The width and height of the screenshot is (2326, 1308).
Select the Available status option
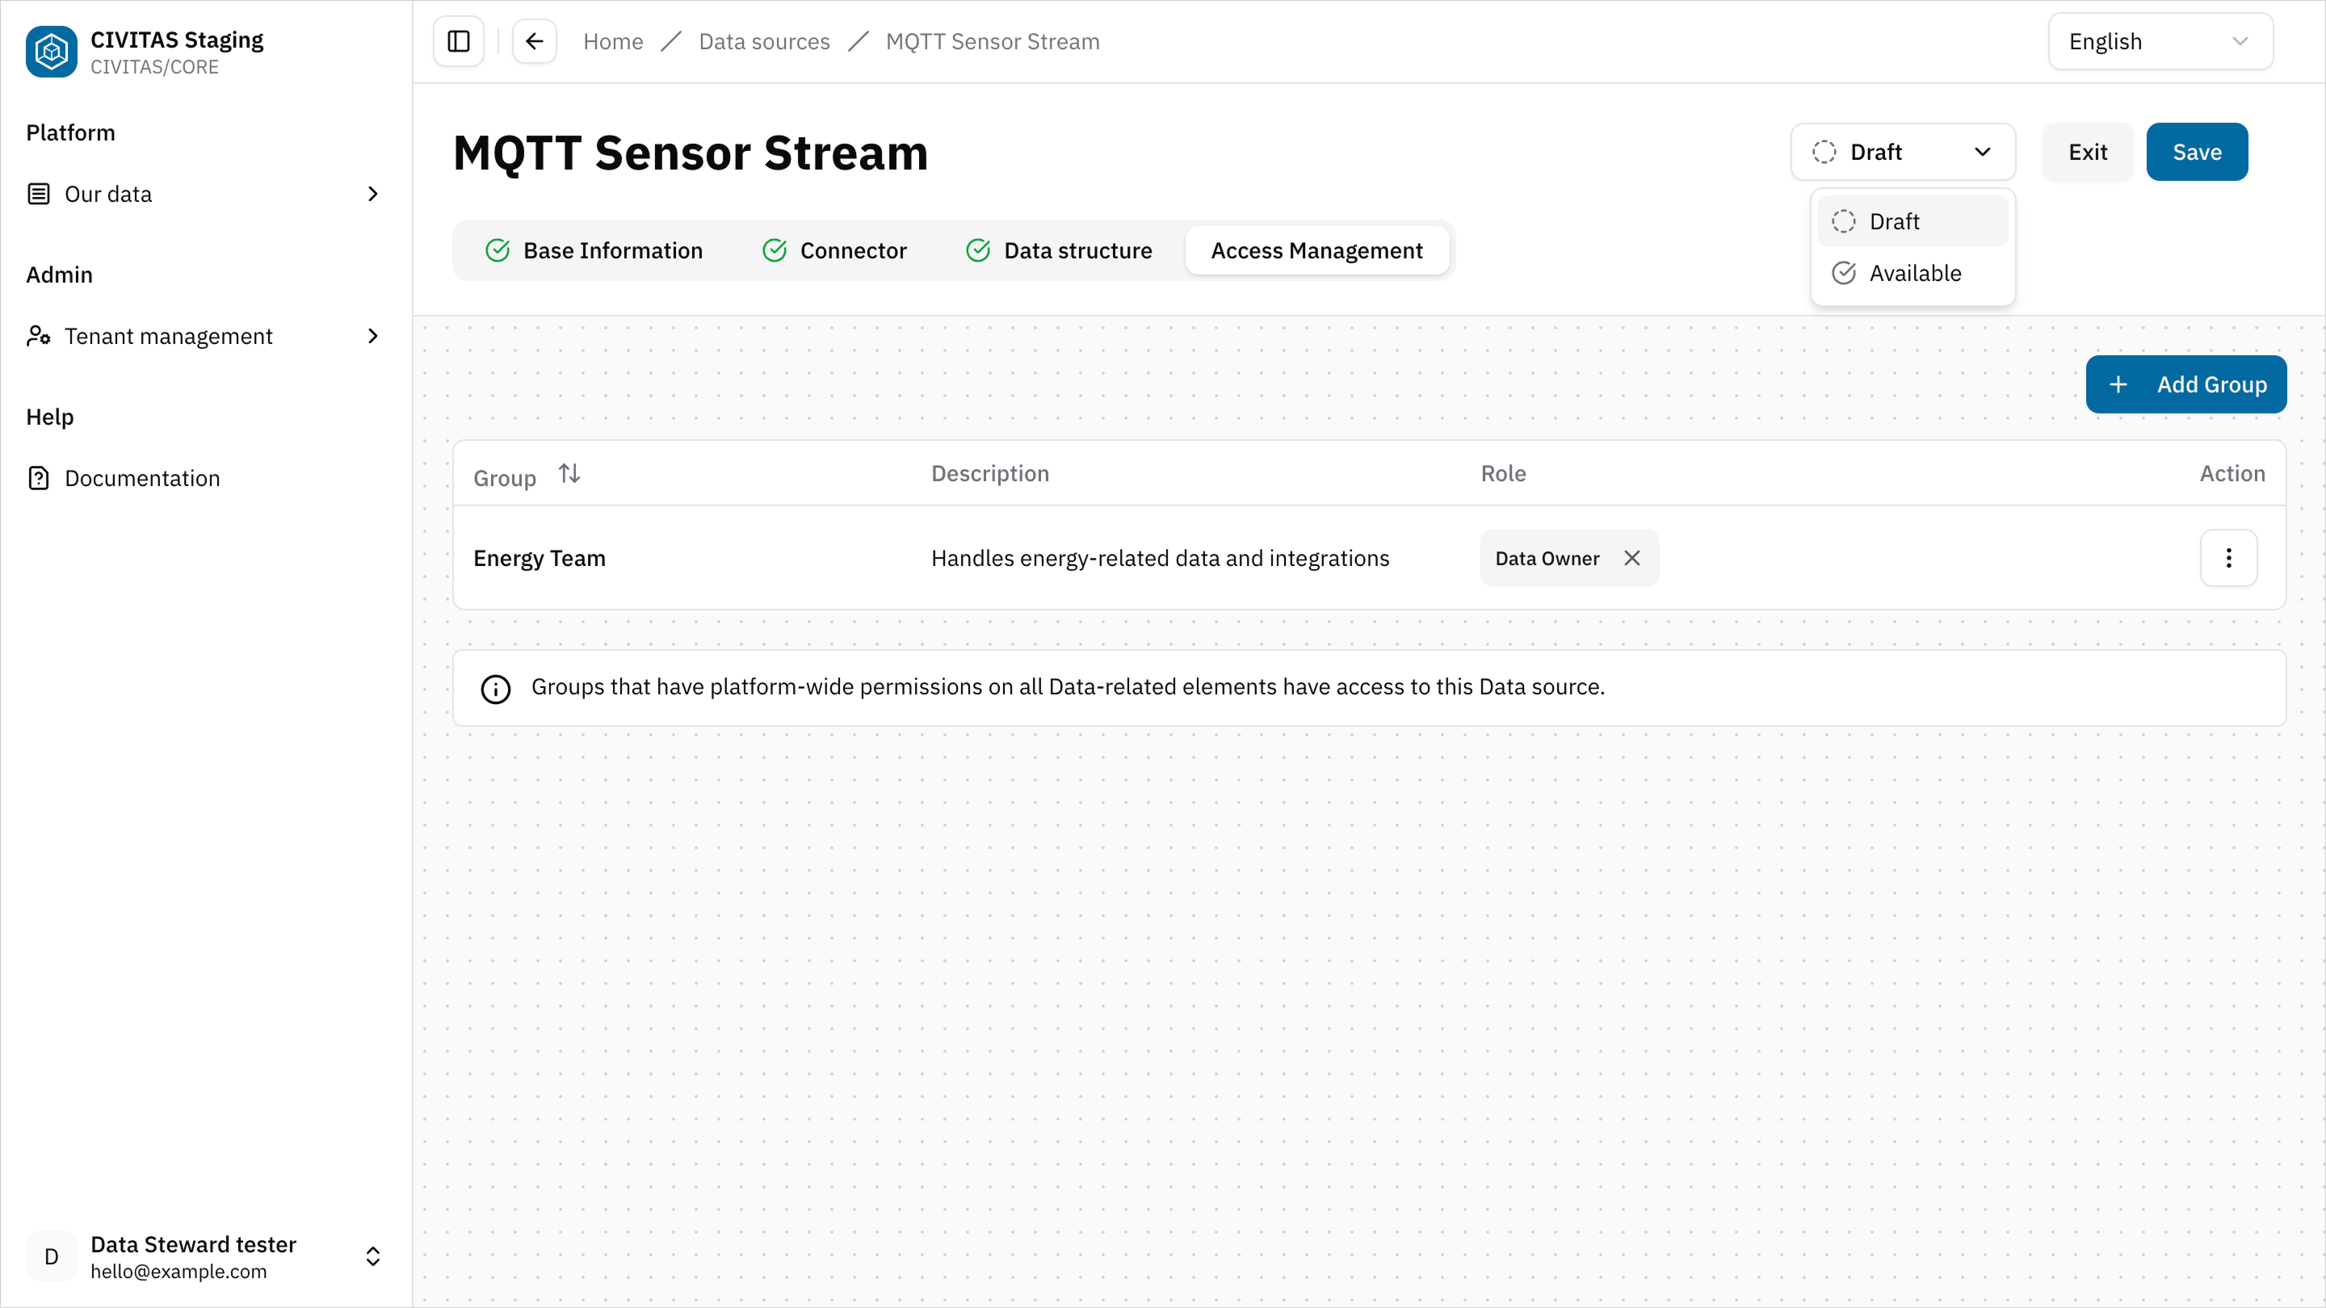1914,273
